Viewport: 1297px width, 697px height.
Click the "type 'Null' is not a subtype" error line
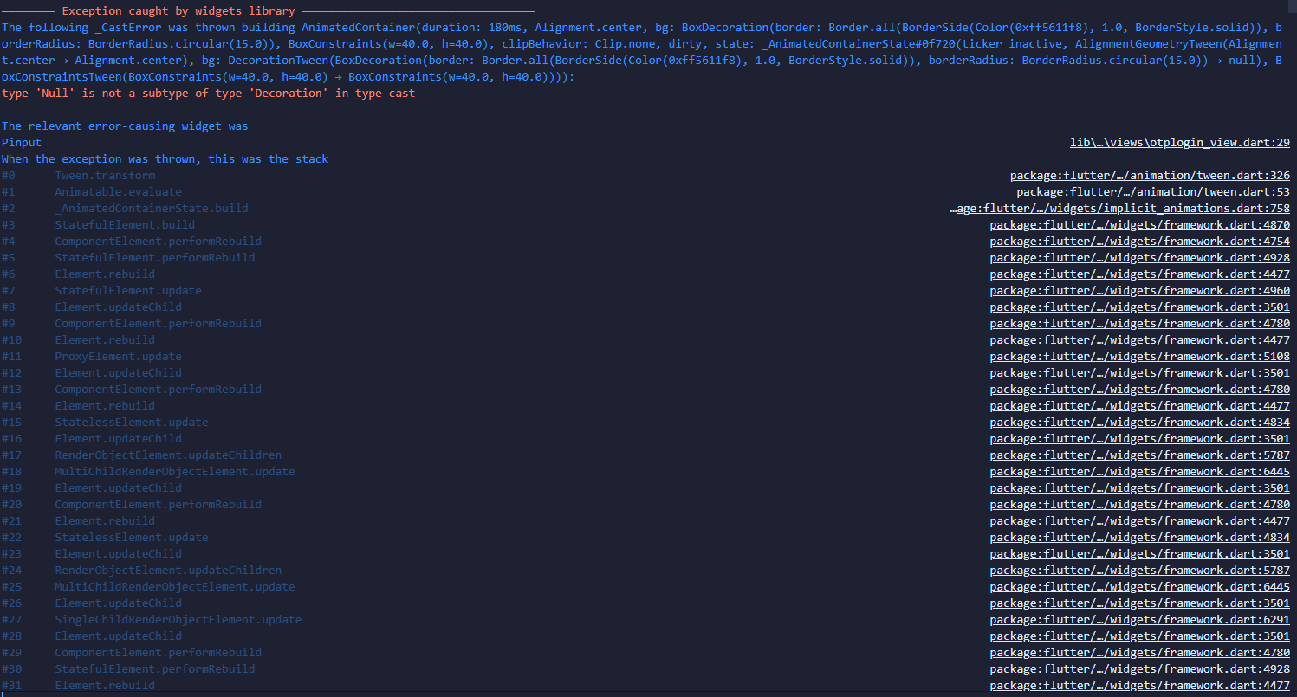(x=209, y=94)
